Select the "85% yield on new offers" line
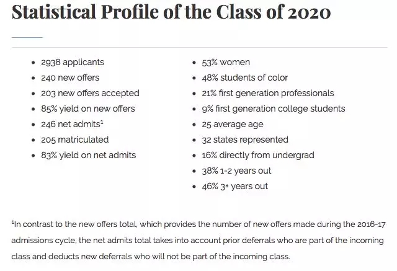Image resolution: width=397 pixels, height=271 pixels. coord(89,109)
